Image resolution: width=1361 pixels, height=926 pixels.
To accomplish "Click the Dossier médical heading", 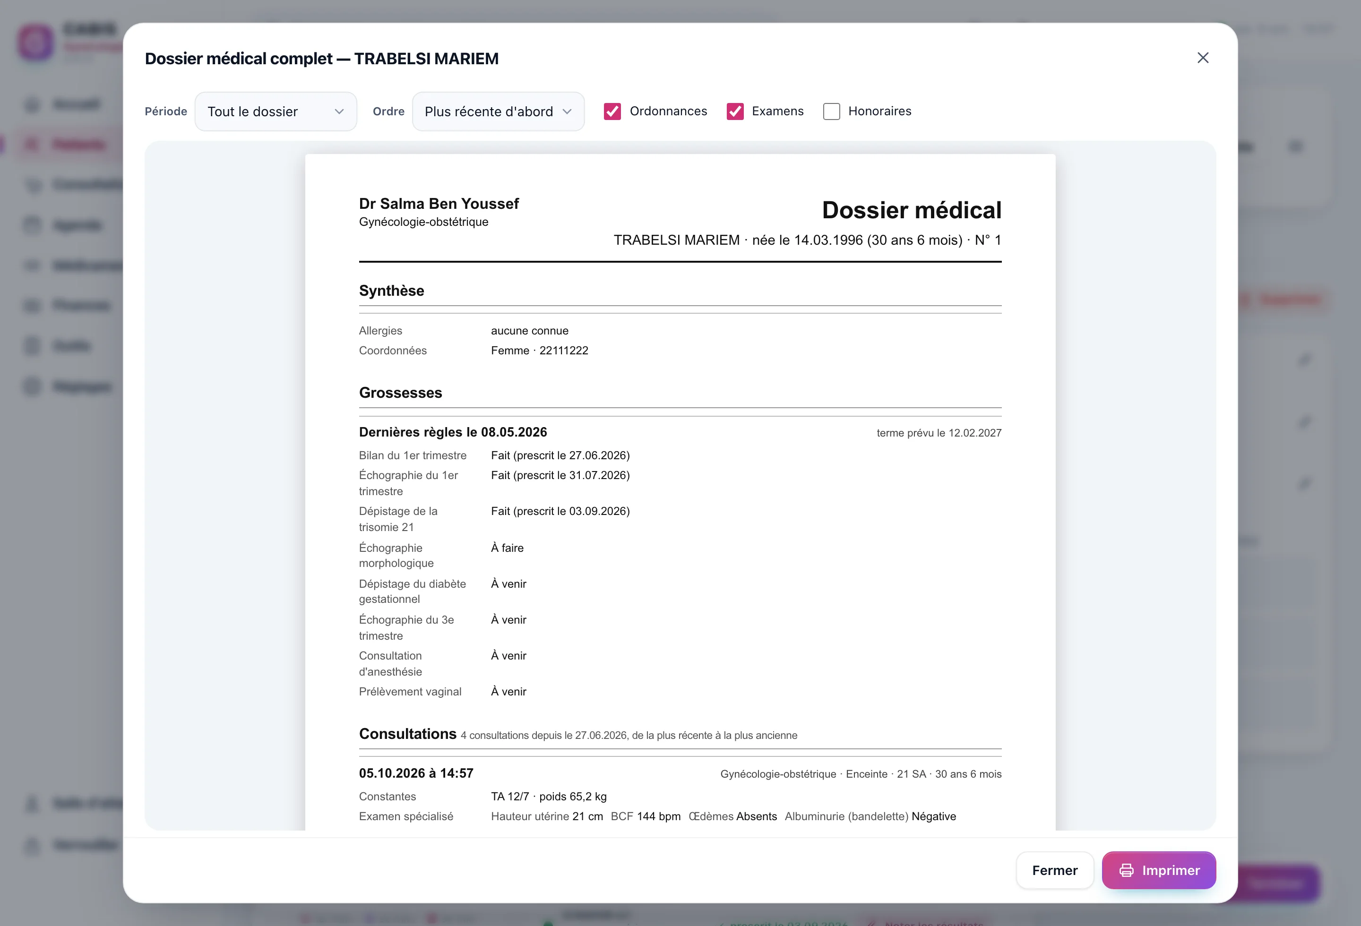I will 911,210.
